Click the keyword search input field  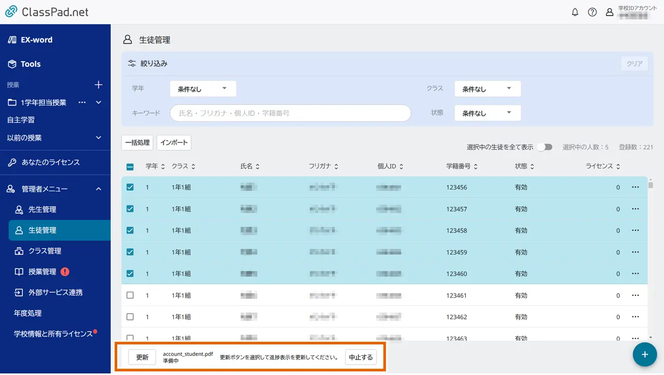pos(290,113)
